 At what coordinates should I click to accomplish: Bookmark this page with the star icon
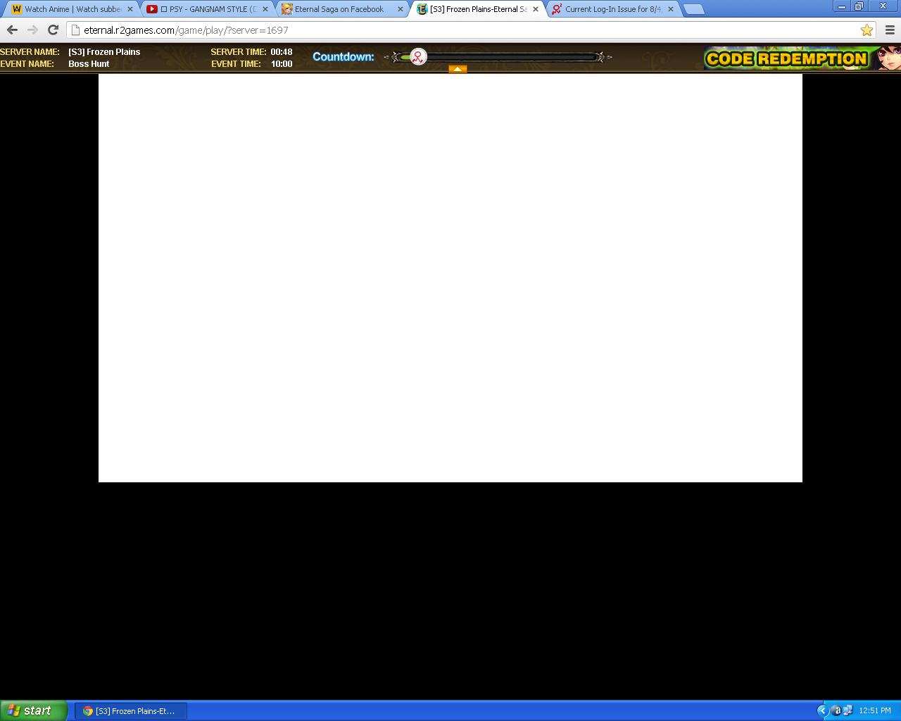point(867,30)
